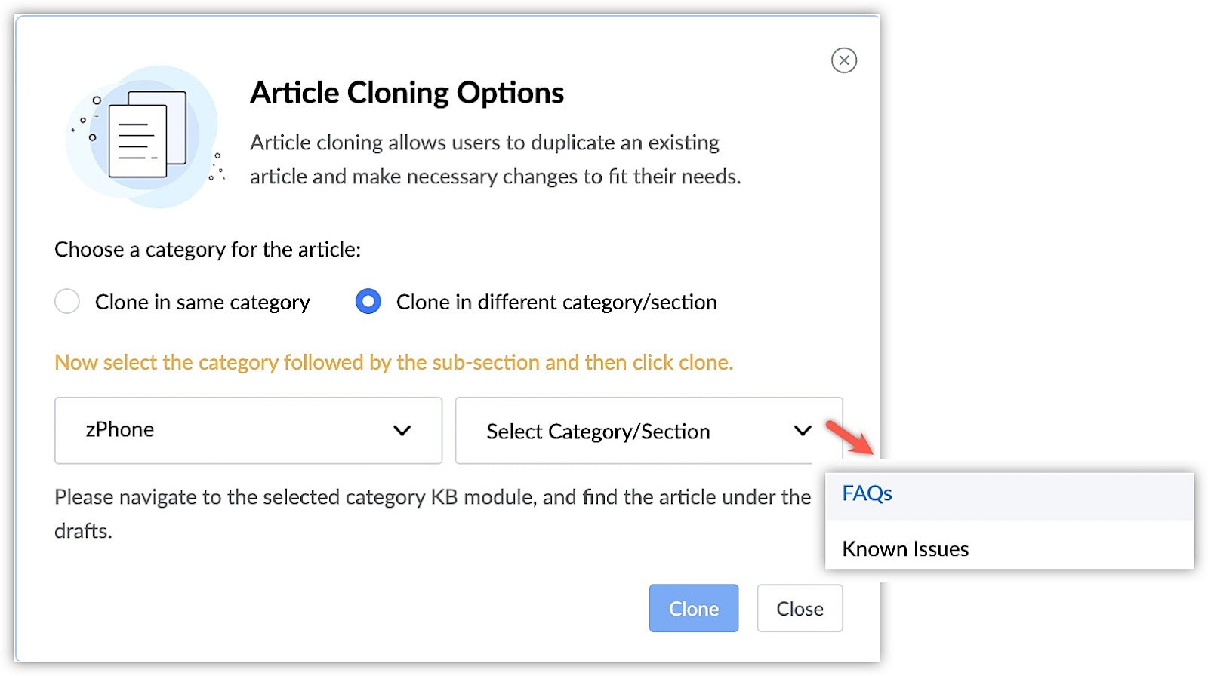
Task: Click the orange instruction text about sub-section
Action: tap(393, 363)
